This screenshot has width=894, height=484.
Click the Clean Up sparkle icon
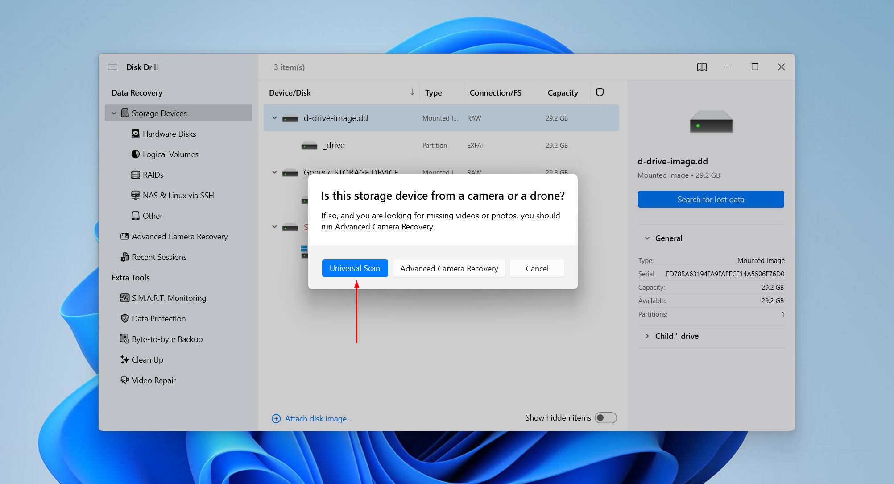click(x=124, y=359)
